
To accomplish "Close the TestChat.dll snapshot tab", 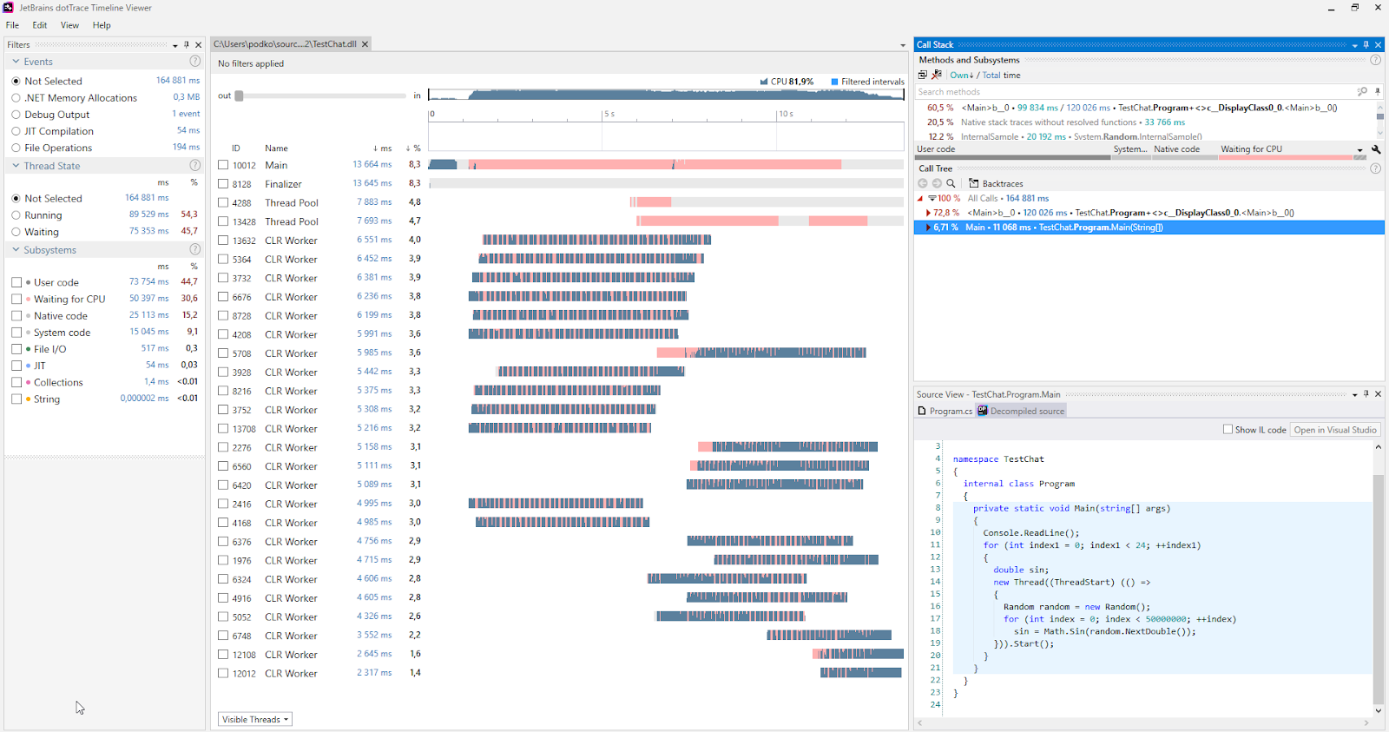I will (365, 44).
